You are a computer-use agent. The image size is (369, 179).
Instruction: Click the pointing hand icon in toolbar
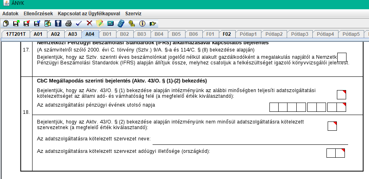pos(153,23)
